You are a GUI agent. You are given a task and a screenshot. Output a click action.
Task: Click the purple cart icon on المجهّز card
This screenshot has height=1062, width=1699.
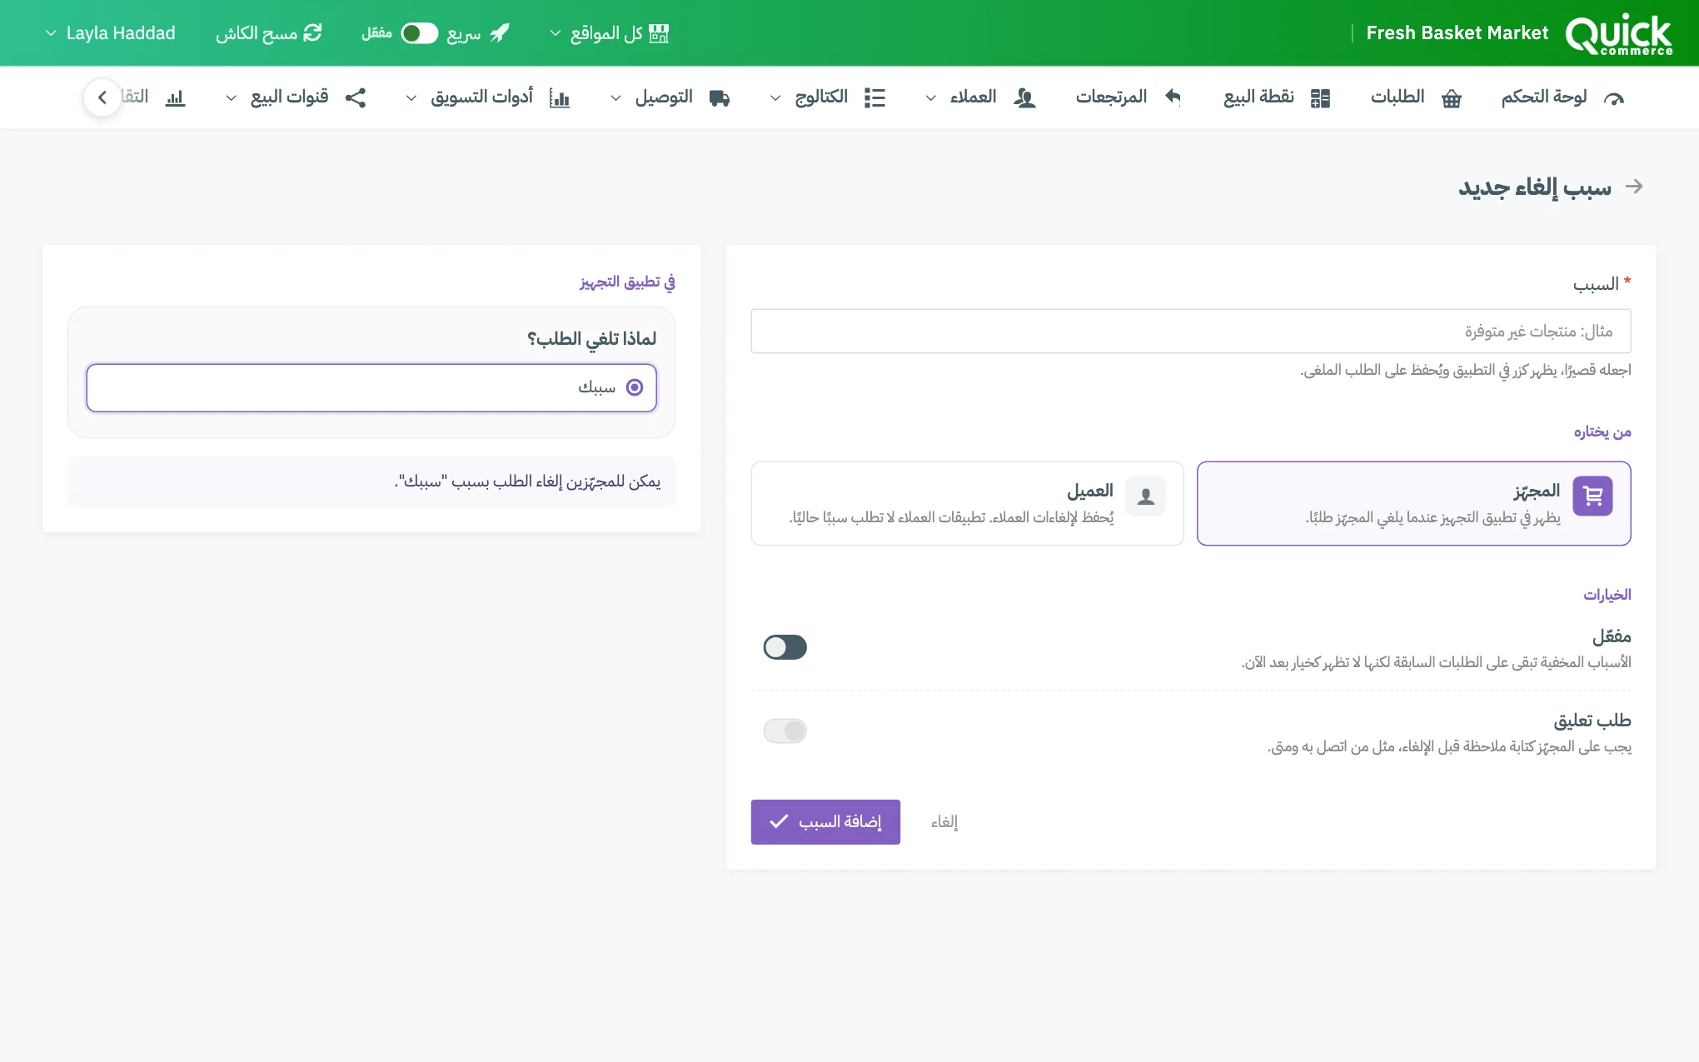point(1592,496)
